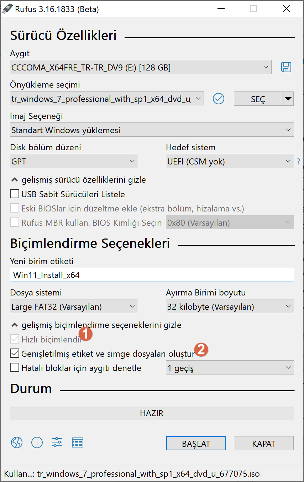Image resolution: width=304 pixels, height=482 pixels.
Task: Click the Rufus USB title bar icon
Action: [7, 9]
